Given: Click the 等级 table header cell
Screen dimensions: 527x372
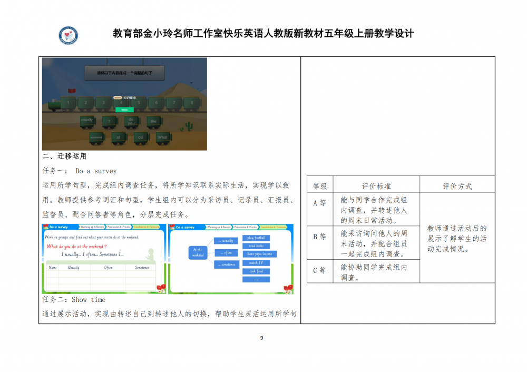Looking at the screenshot, I should pos(320,184).
